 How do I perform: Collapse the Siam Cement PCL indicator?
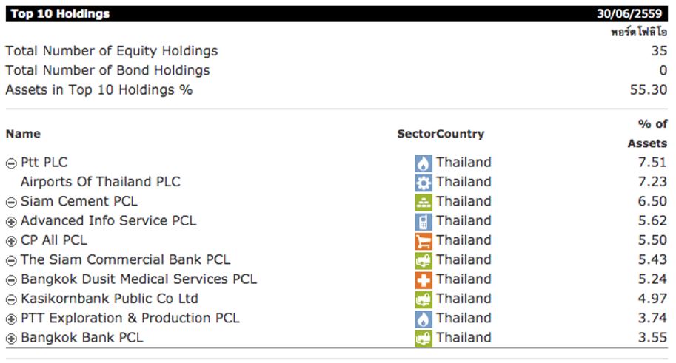[11, 203]
